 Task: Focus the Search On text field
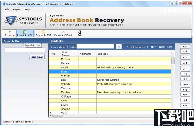[25, 50]
